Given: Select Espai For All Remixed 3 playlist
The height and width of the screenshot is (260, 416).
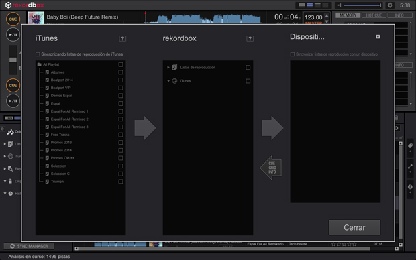Looking at the screenshot, I should (x=81, y=127).
